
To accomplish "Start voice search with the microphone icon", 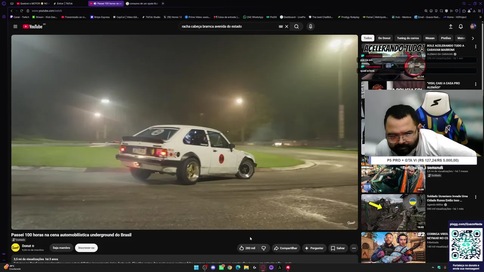I will point(310,26).
